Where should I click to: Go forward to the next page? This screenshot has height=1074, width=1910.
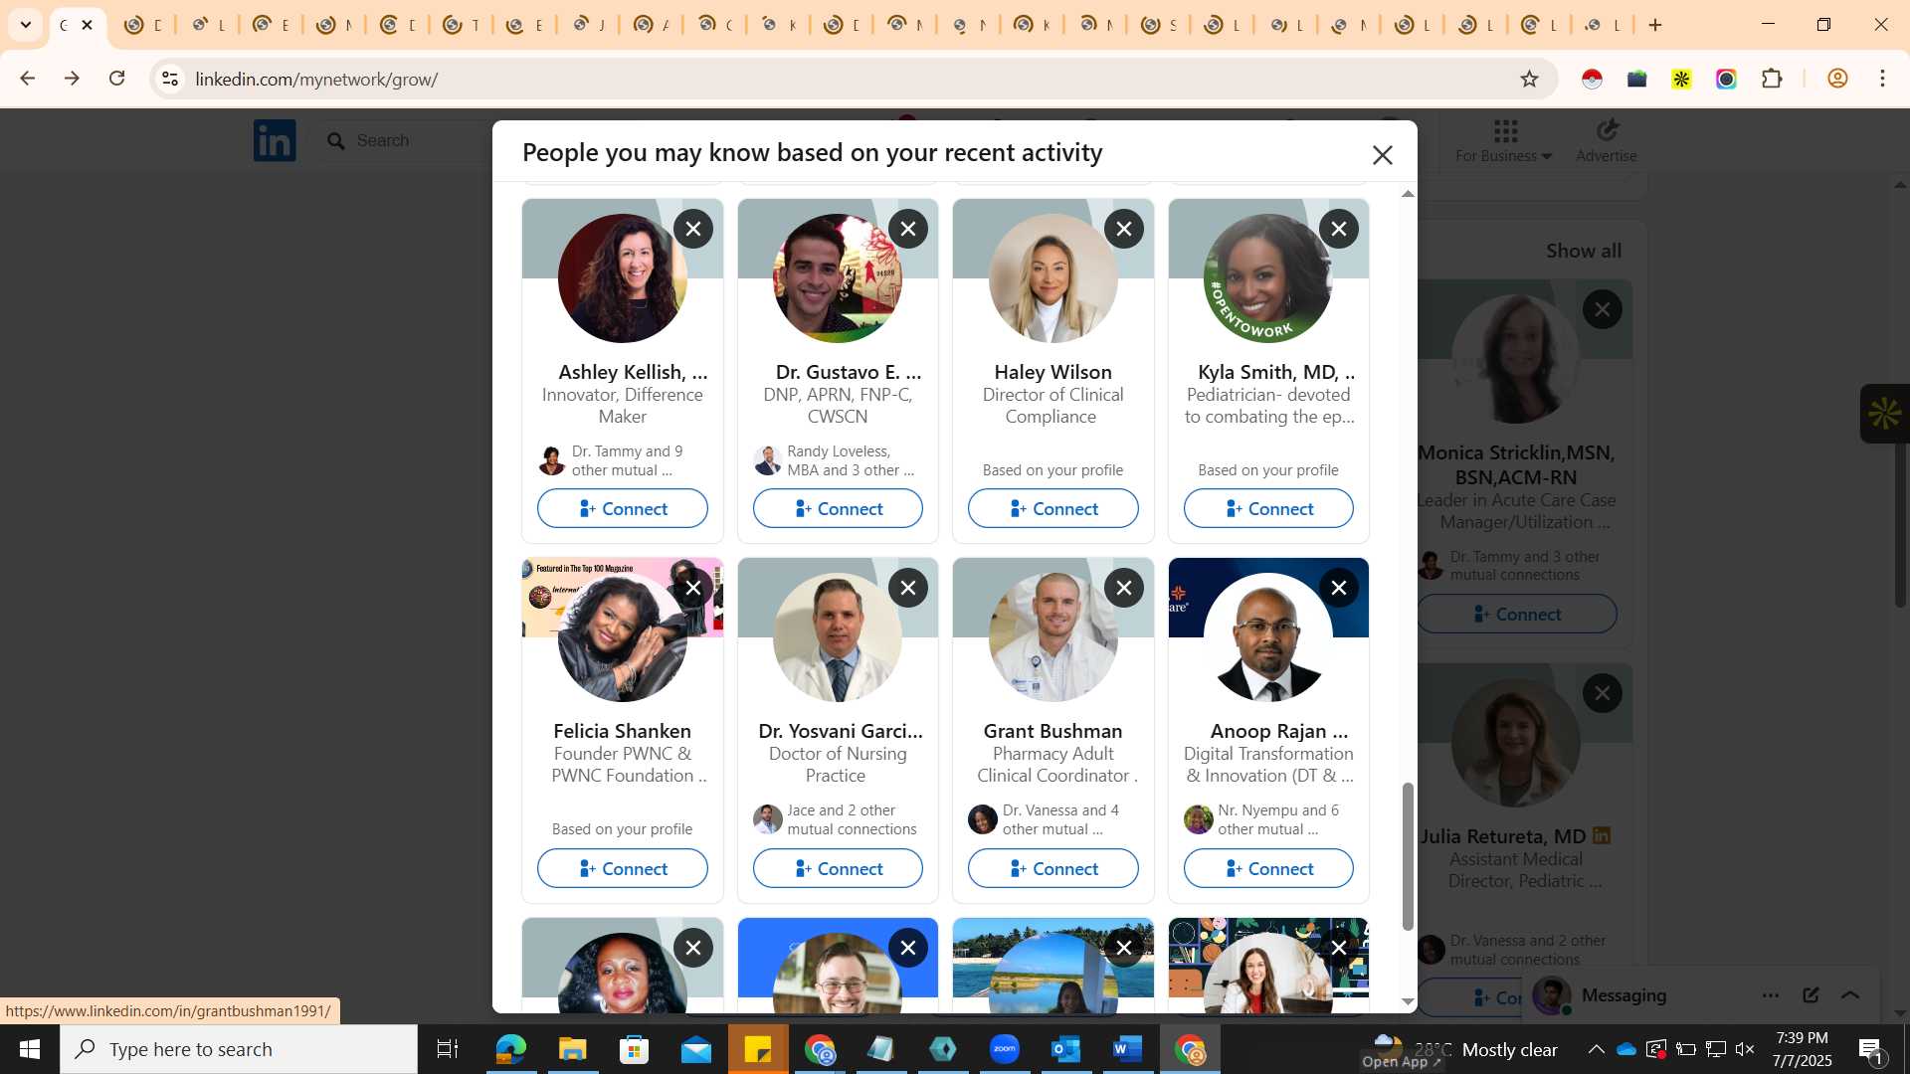point(73,79)
